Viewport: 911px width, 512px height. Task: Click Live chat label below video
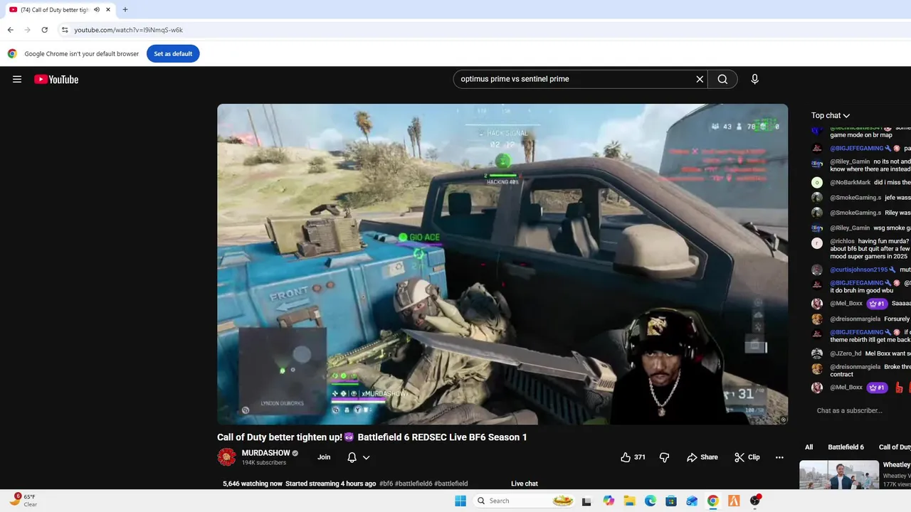tap(525, 484)
